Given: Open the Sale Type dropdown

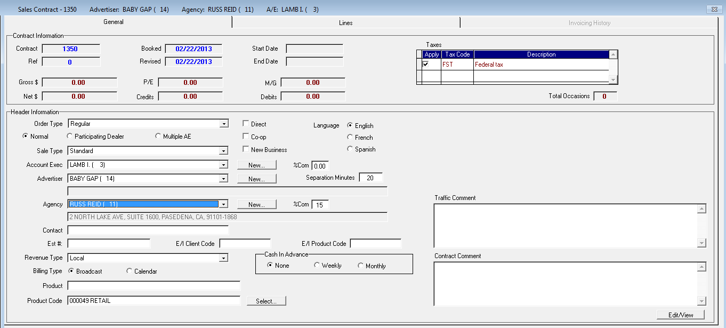Looking at the screenshot, I should tap(224, 151).
